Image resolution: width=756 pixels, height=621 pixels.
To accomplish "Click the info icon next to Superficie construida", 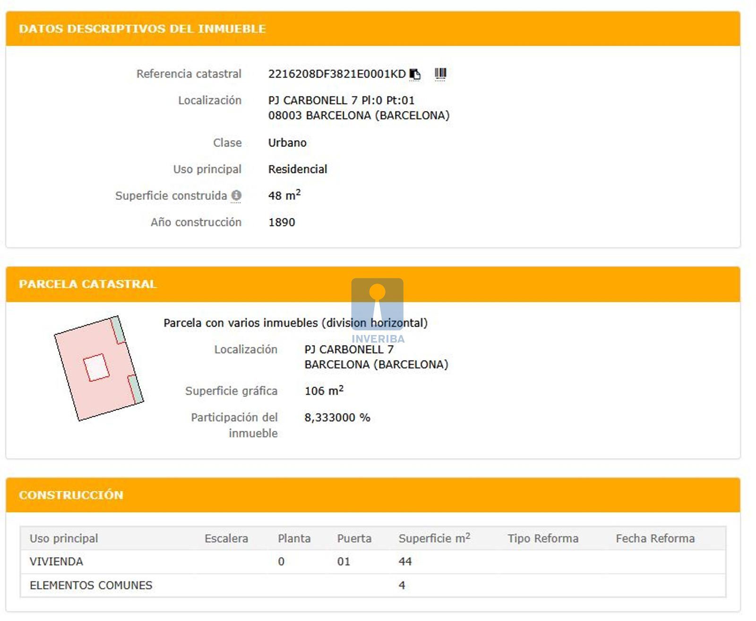I will pyautogui.click(x=236, y=195).
